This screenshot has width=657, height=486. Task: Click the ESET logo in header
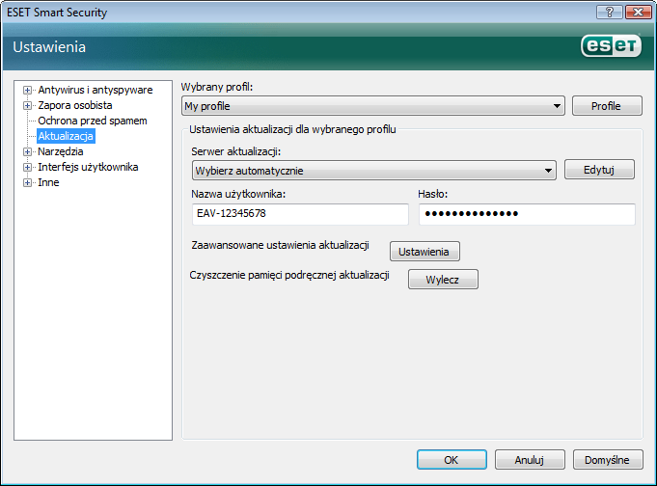tap(611, 46)
